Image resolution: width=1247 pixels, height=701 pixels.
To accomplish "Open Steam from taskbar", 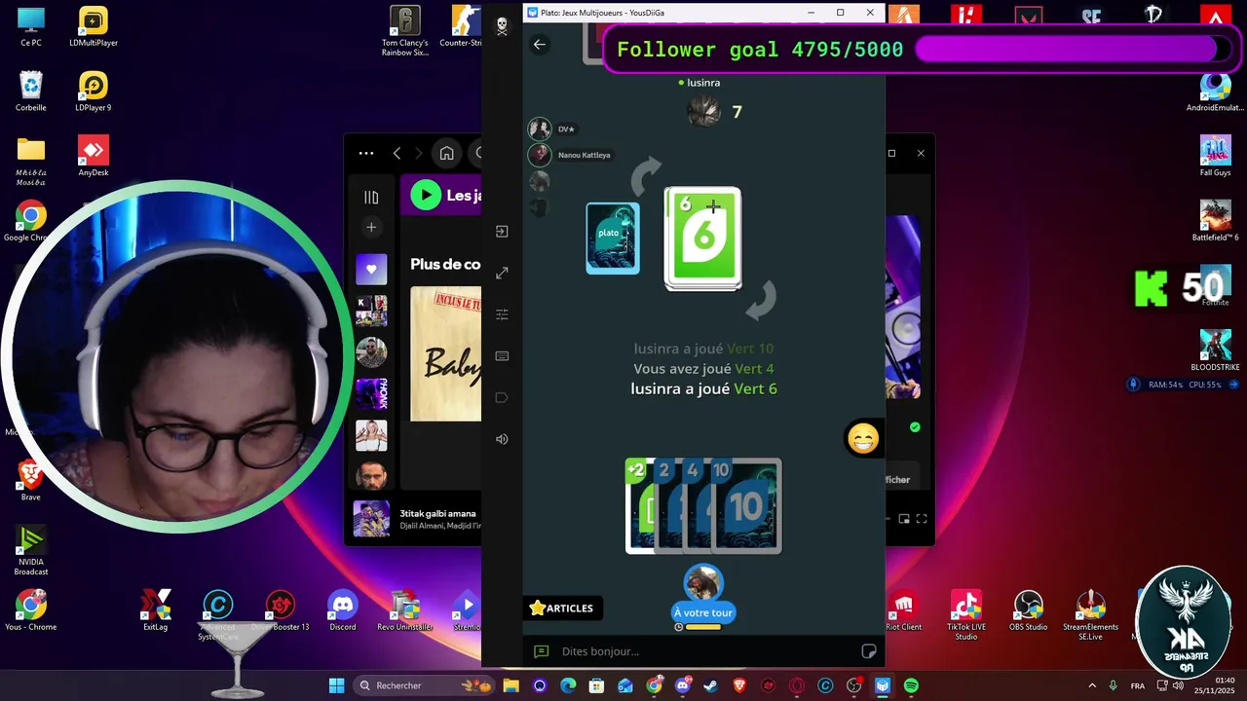I will [711, 685].
